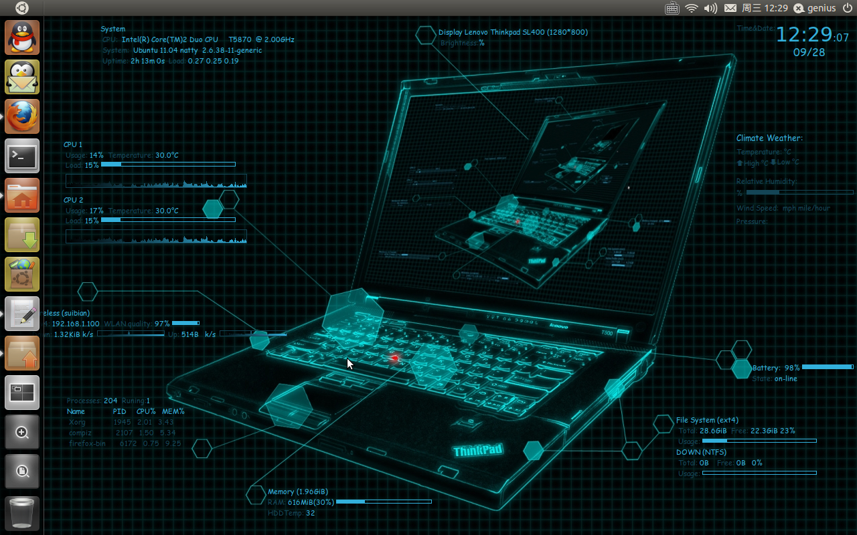Open the power session menu

click(847, 8)
